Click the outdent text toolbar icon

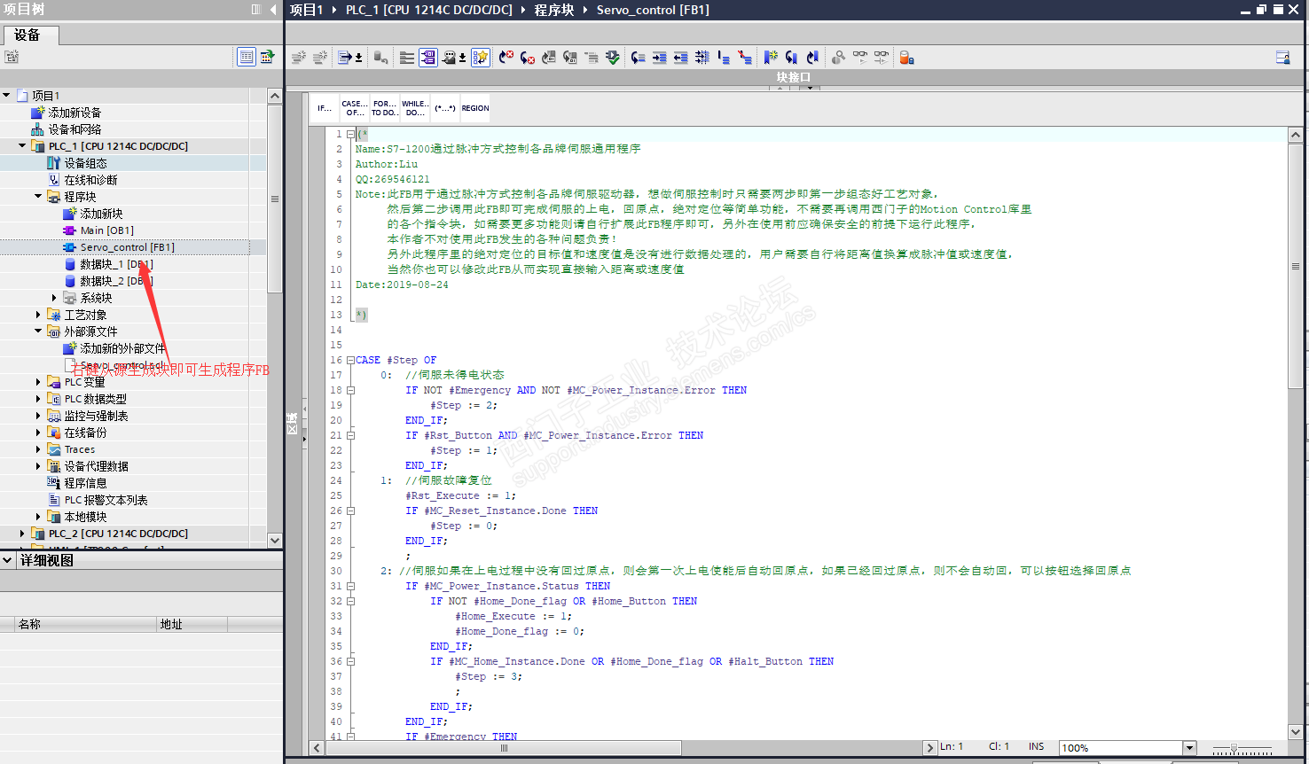680,58
